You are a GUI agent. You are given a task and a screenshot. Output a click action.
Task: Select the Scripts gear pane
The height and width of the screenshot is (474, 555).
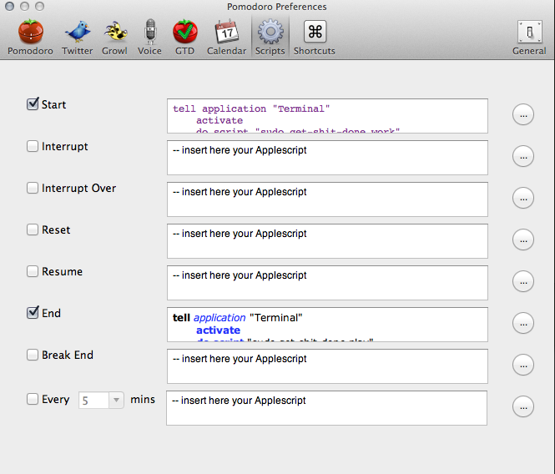pyautogui.click(x=270, y=38)
